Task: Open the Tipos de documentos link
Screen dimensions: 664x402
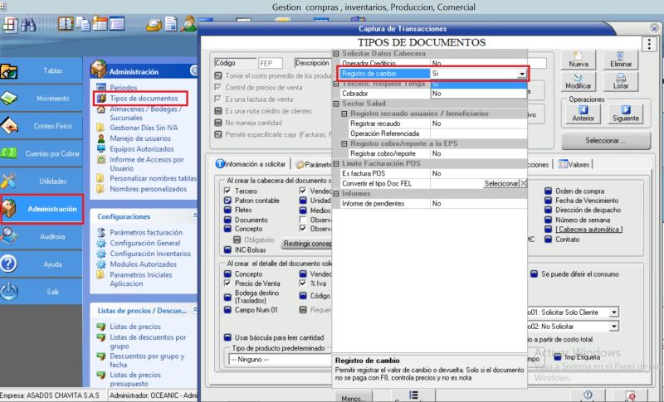Action: (x=143, y=99)
